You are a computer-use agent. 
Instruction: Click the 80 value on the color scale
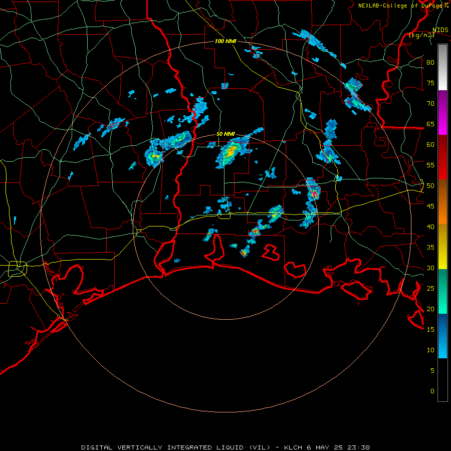(430, 63)
